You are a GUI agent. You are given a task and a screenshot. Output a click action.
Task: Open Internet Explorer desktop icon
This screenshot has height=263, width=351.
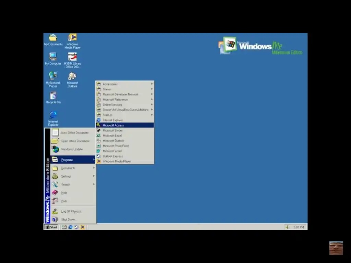point(53,118)
